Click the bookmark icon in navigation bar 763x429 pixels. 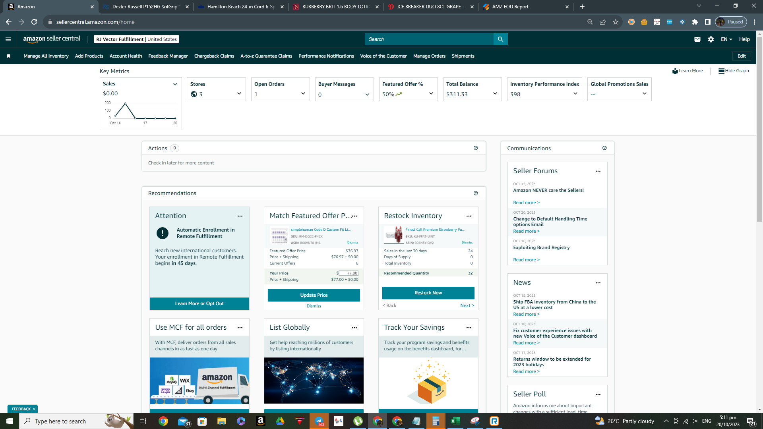[x=8, y=56]
